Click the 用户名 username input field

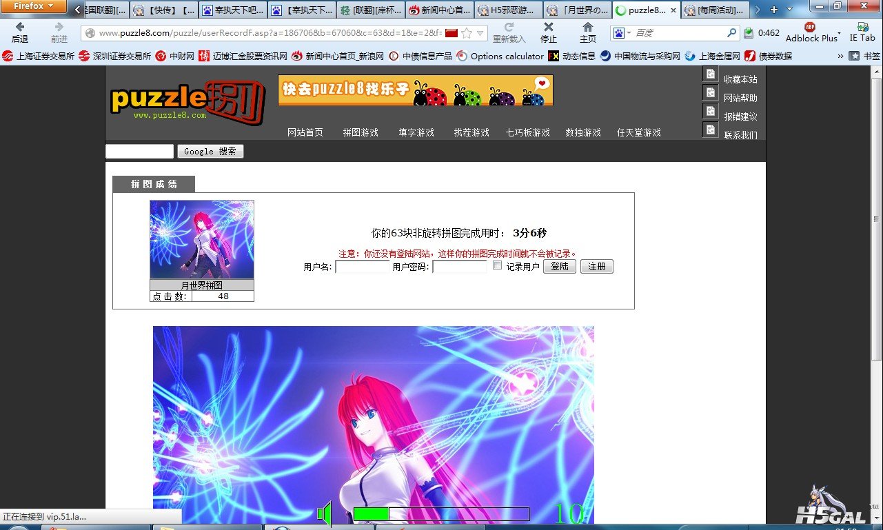363,267
